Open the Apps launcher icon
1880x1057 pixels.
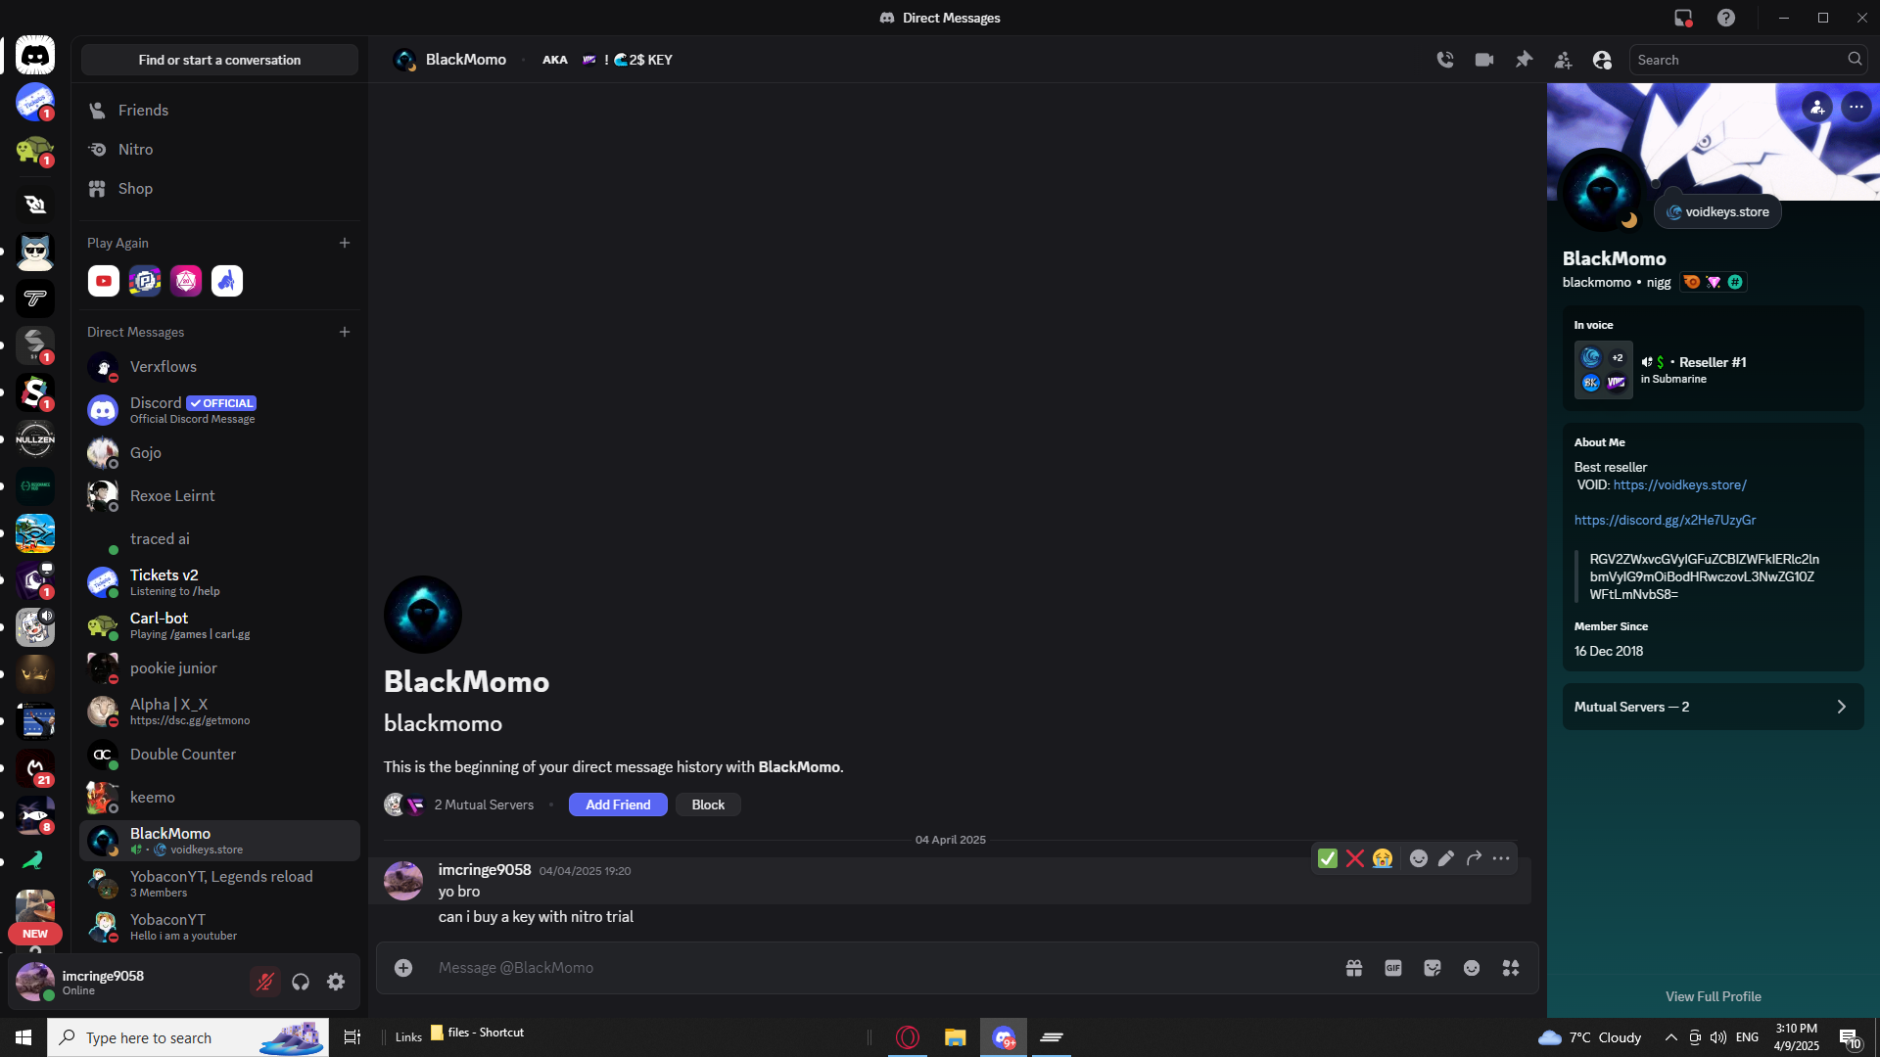pyautogui.click(x=1511, y=968)
